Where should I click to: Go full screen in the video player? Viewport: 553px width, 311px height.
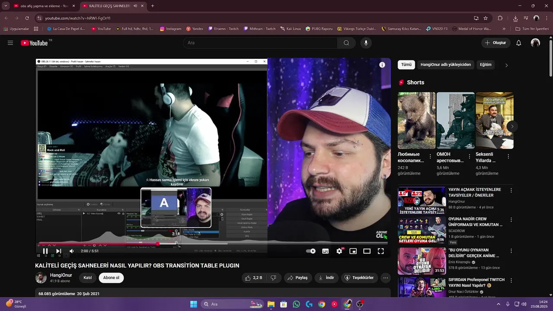point(381,251)
